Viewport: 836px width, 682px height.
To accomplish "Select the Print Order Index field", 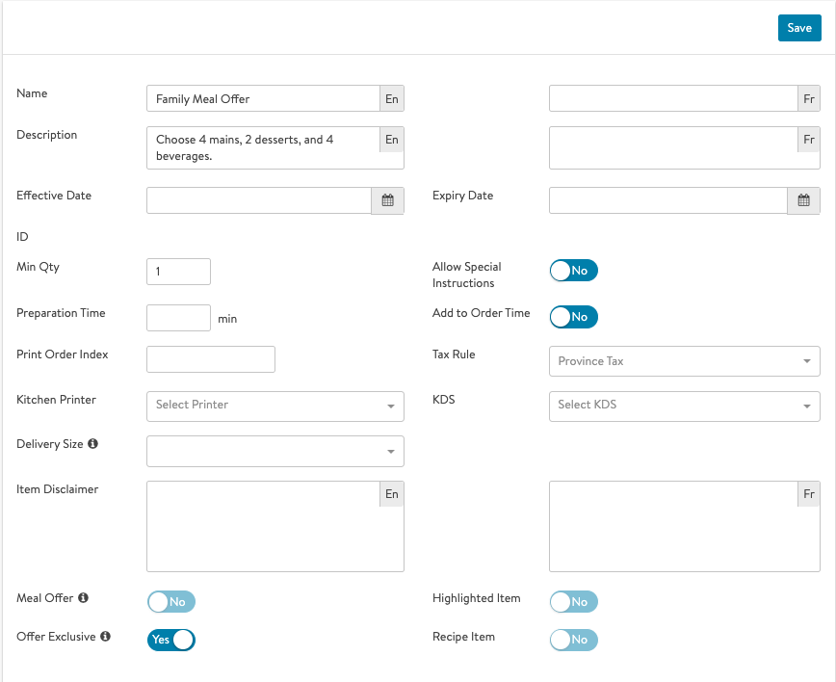I will [210, 359].
